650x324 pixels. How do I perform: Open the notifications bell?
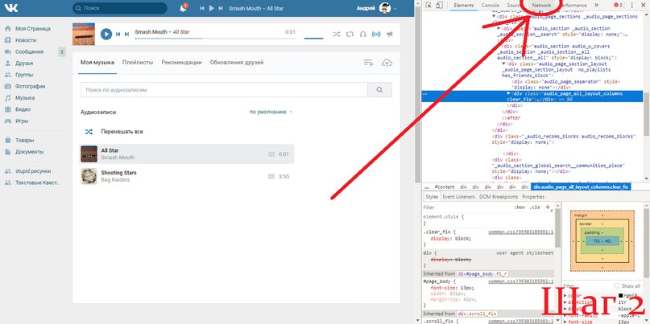(183, 8)
